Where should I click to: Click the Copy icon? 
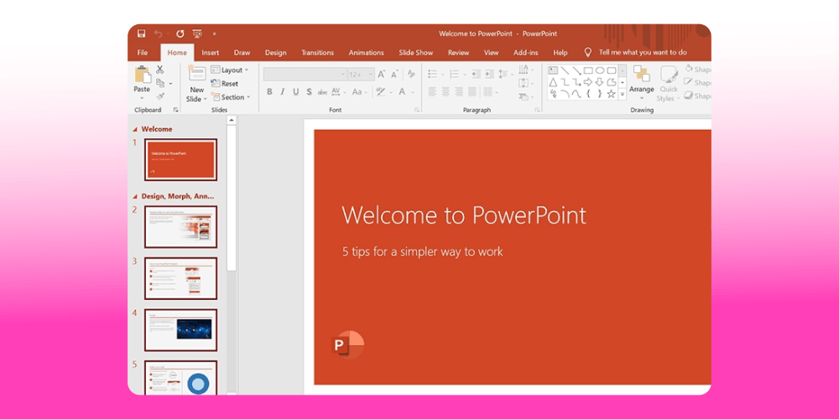click(160, 83)
